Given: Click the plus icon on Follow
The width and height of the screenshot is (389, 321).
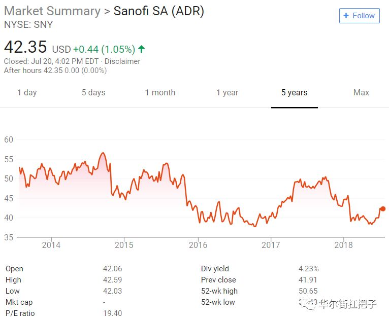Looking at the screenshot, I should point(346,16).
